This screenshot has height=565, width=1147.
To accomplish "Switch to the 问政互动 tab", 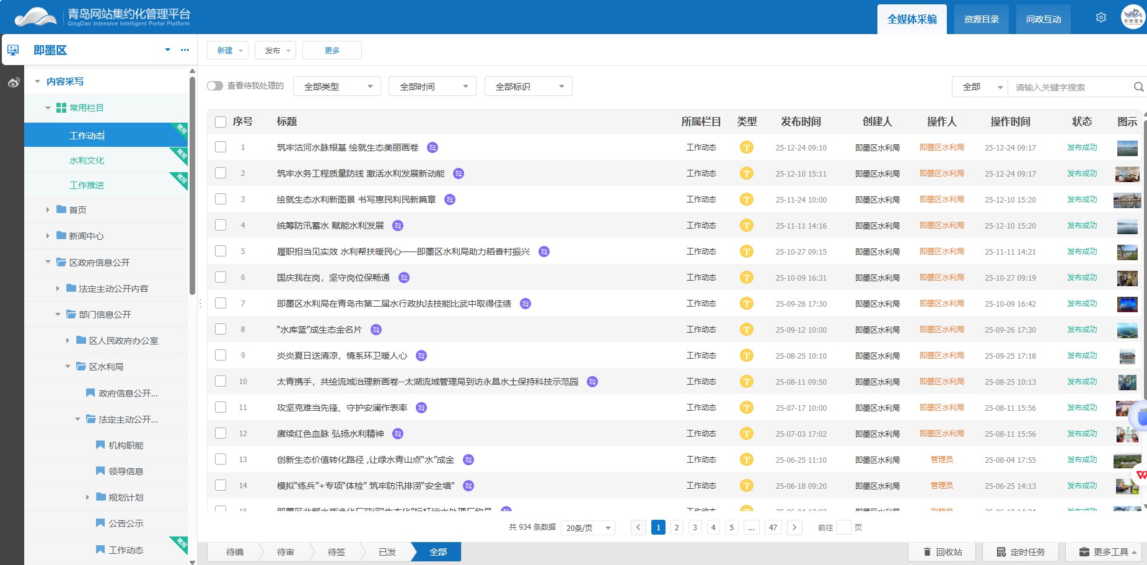I will coord(1044,19).
